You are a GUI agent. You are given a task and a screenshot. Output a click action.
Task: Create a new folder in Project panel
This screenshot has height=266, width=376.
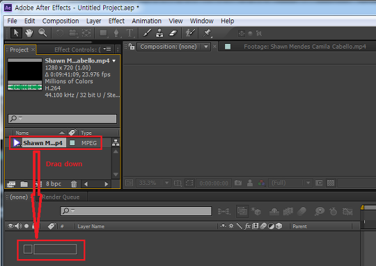pos(24,184)
